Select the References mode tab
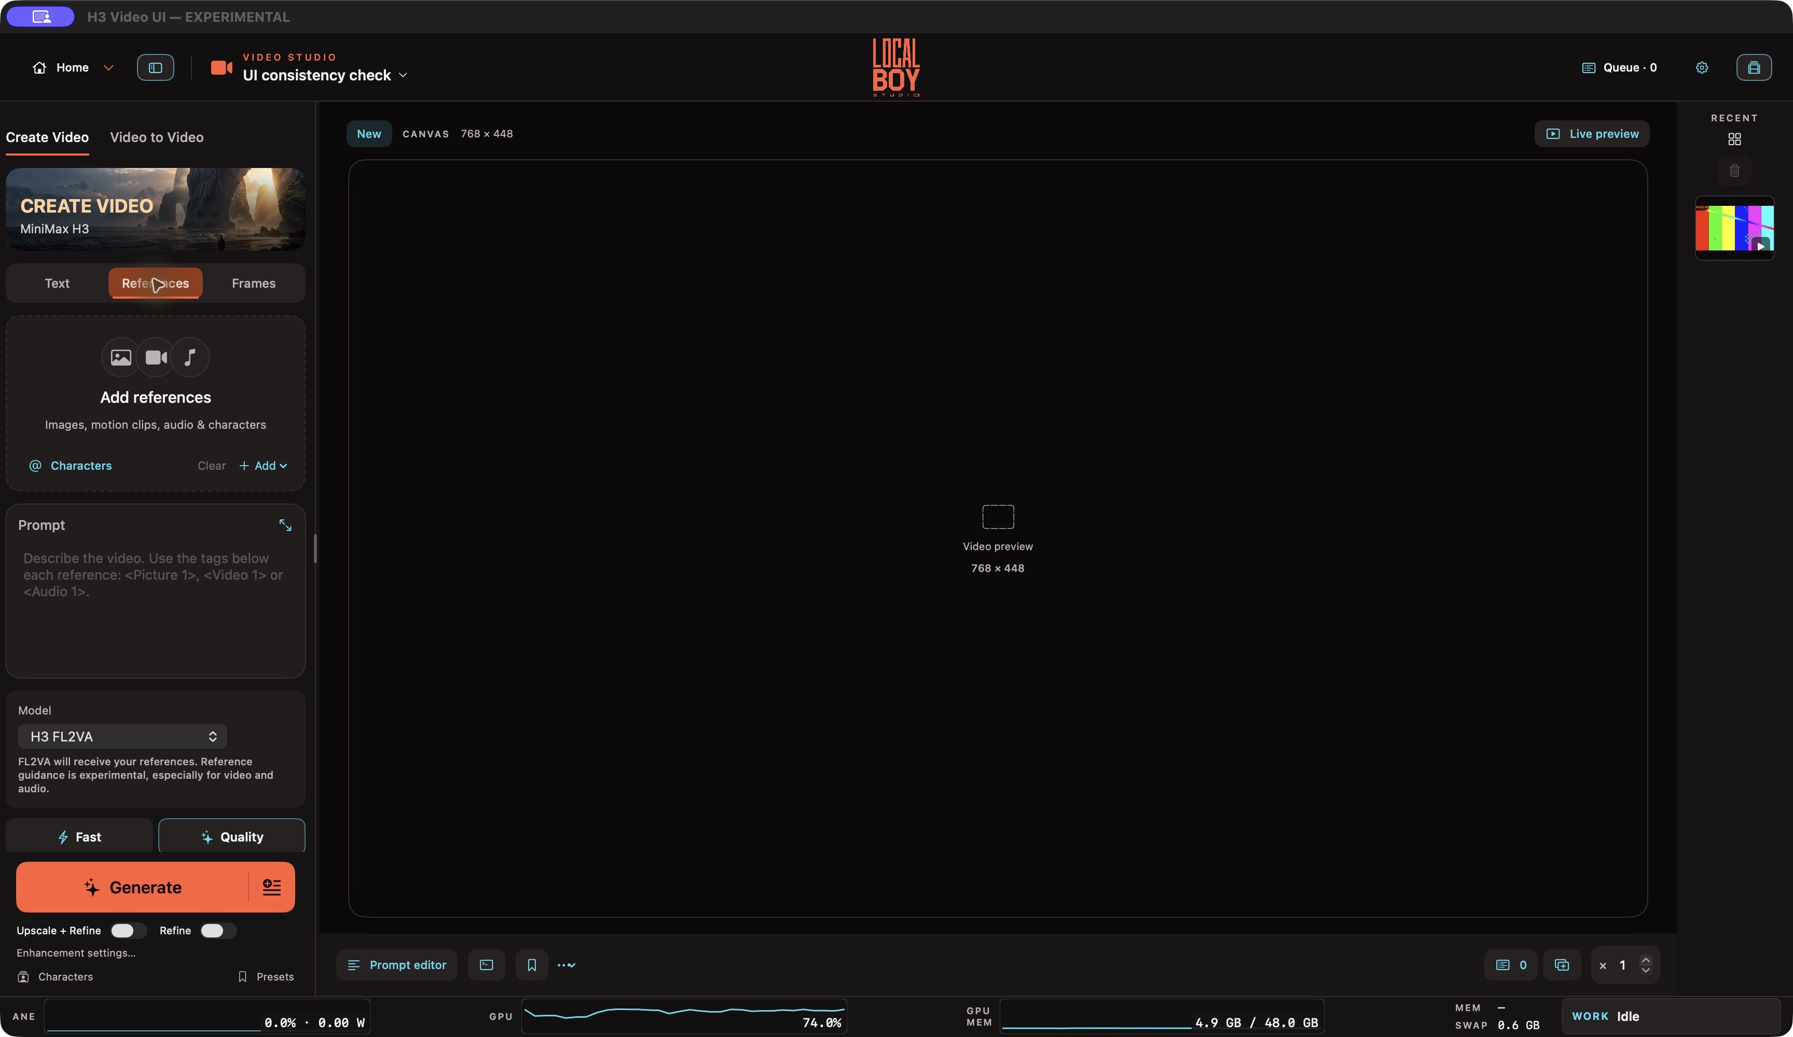The height and width of the screenshot is (1037, 1793). (x=155, y=283)
